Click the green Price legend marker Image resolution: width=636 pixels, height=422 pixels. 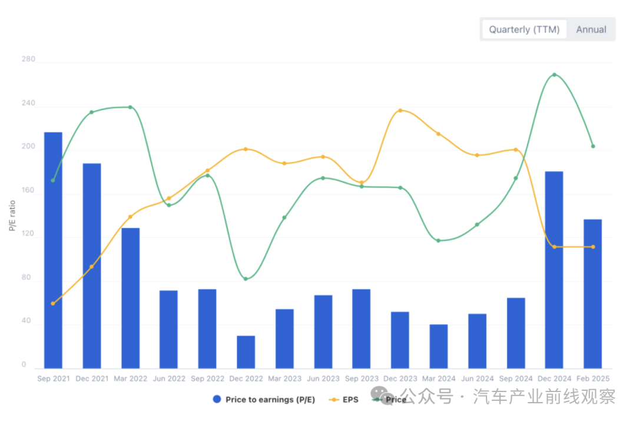click(x=377, y=400)
